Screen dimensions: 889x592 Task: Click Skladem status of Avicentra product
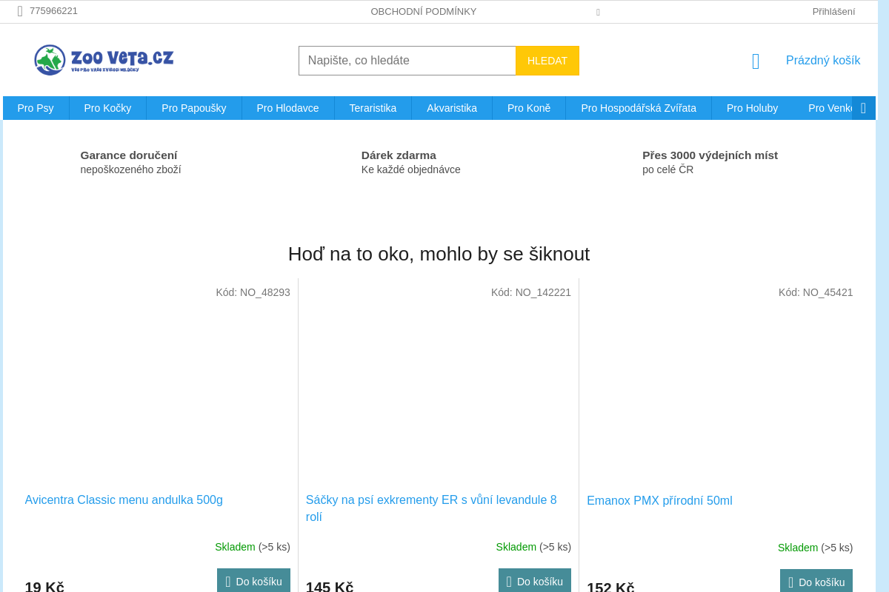(x=235, y=547)
